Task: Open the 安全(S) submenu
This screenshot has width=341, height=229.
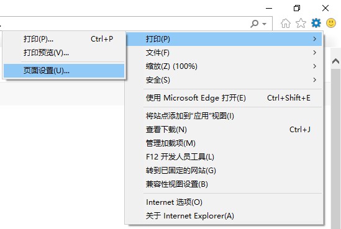Action: (232, 80)
